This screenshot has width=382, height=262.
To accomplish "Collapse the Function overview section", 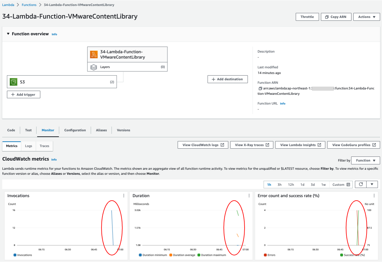I will (8, 34).
